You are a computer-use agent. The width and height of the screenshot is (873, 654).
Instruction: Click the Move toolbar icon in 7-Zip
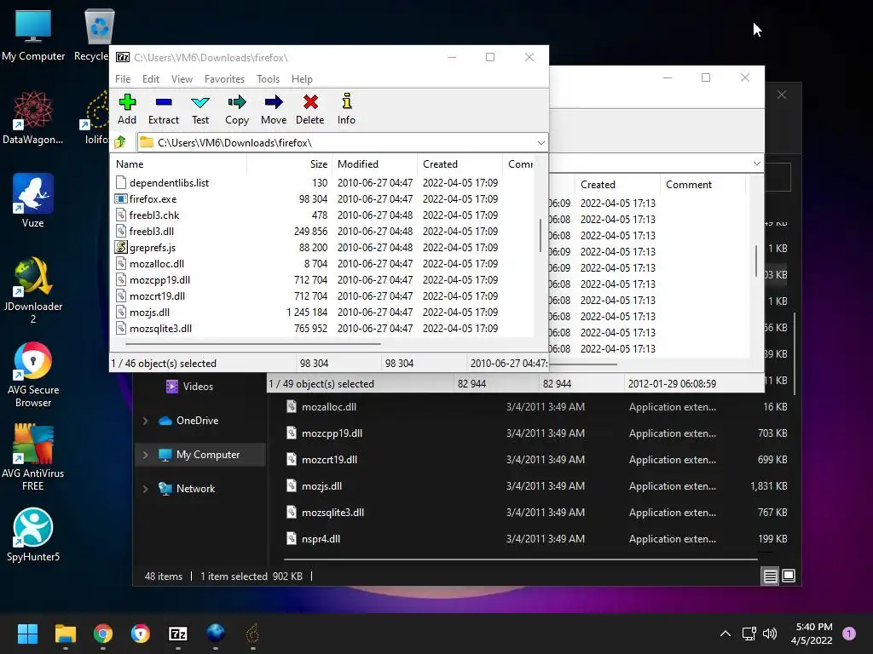pyautogui.click(x=274, y=109)
